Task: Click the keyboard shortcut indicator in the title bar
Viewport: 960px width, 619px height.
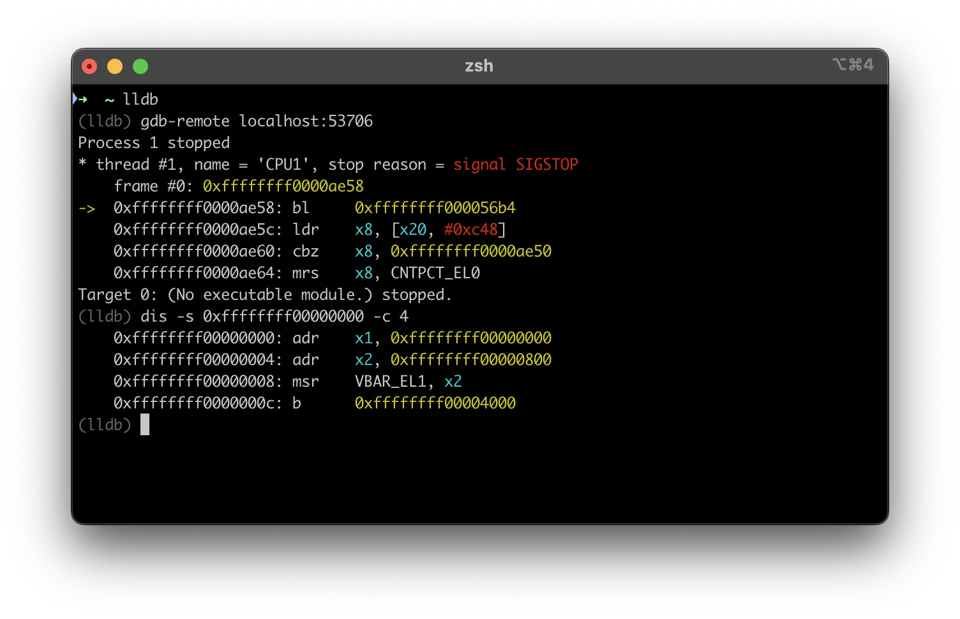Action: coord(853,64)
